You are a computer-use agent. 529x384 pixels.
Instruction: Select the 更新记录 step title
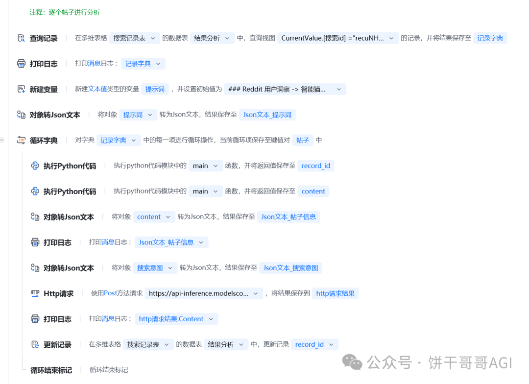tap(57, 345)
